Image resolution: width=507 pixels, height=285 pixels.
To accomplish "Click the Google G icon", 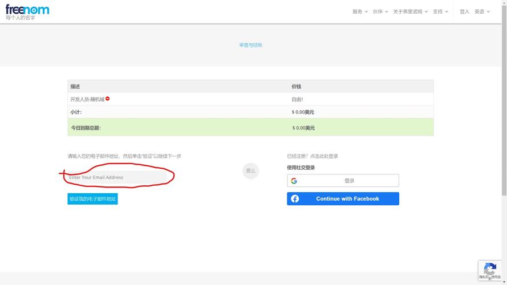I will click(294, 181).
